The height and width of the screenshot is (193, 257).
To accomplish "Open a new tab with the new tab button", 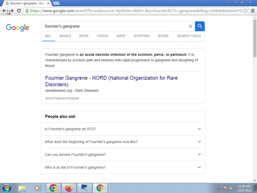I will pyautogui.click(x=56, y=3).
